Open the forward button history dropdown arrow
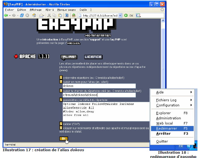The height and width of the screenshot is (158, 200). click(18, 16)
